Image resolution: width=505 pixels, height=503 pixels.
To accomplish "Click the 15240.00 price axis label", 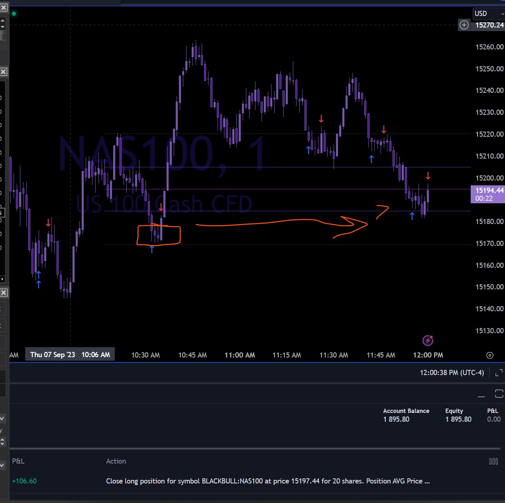I will click(x=489, y=90).
